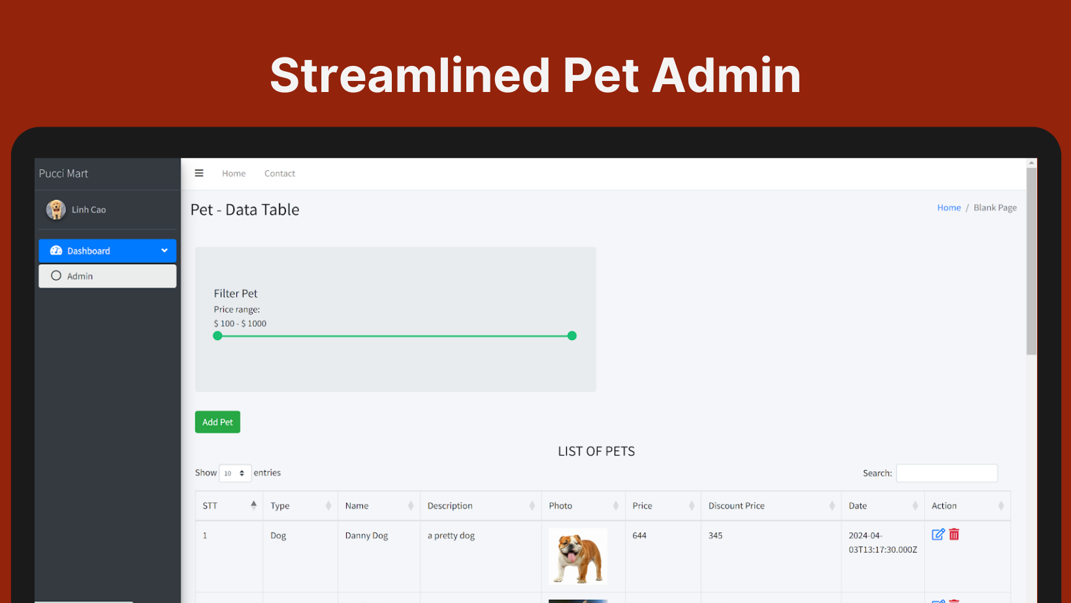Select the Admin circle item in sidebar

click(x=107, y=276)
